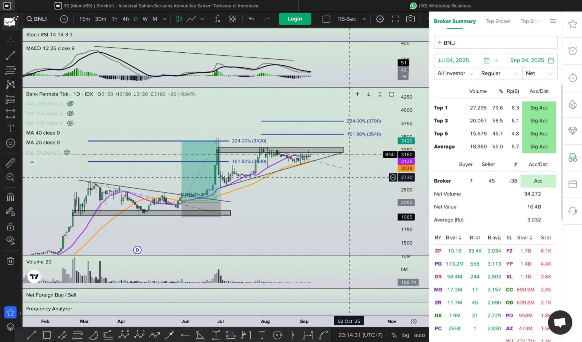Switch to Broker Summary tab

click(455, 21)
